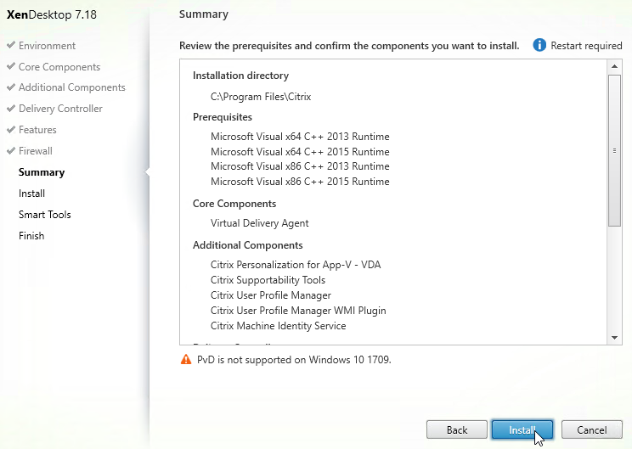The image size is (632, 449).
Task: Select Microsoft Visual x64 C++ 2013 Runtime
Action: [x=300, y=137]
